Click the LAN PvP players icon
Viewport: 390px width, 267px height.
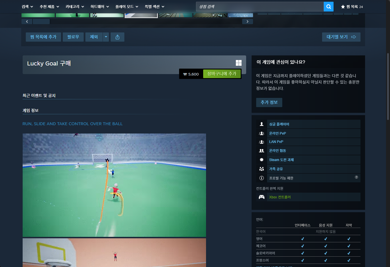coord(262,142)
